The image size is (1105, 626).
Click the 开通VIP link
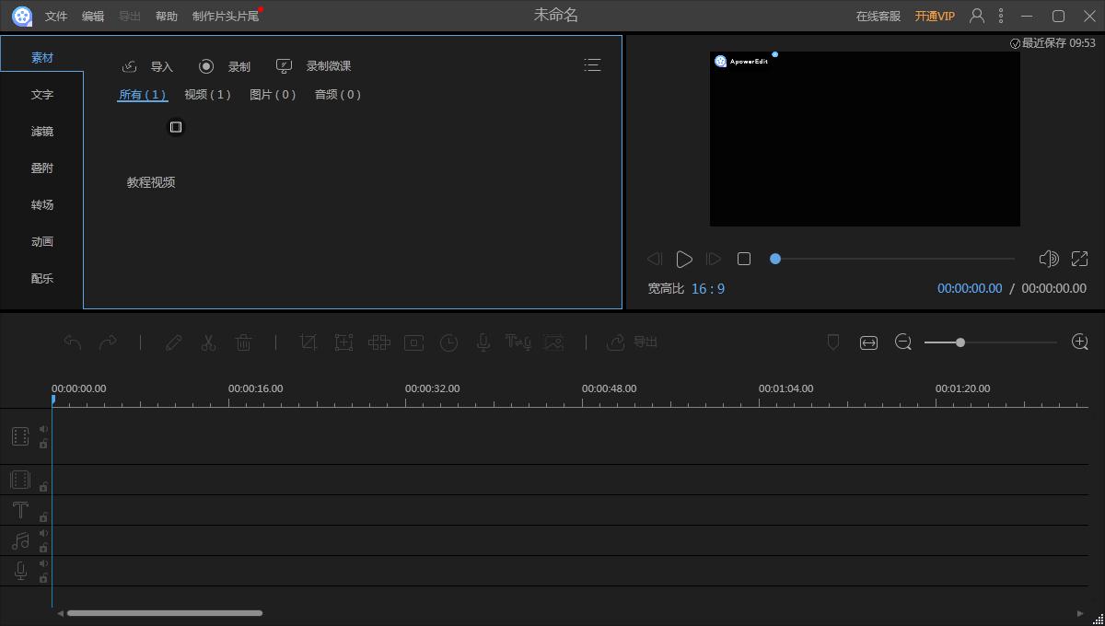point(935,17)
